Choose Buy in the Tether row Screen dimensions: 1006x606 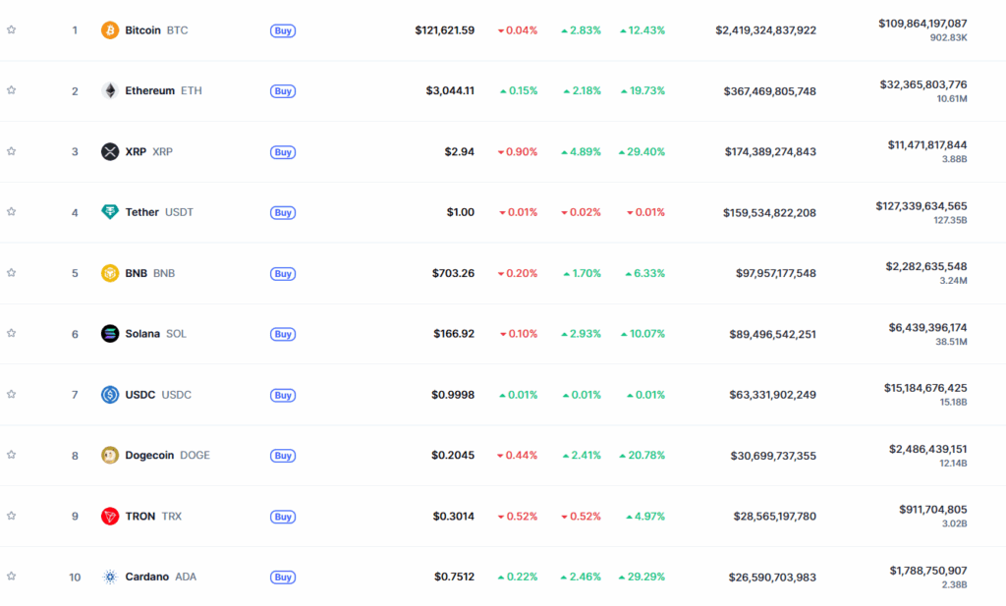pos(283,212)
